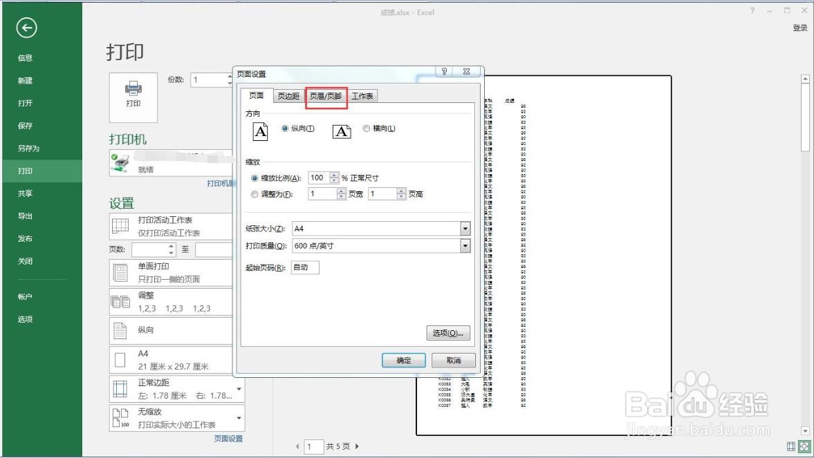Open the 打印质量 600 点/英寸 dropdown arrow

click(x=465, y=245)
